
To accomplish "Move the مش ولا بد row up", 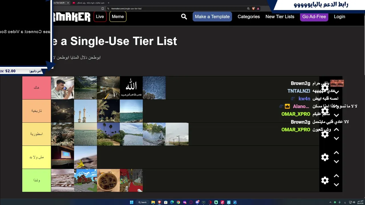I will (336, 153).
